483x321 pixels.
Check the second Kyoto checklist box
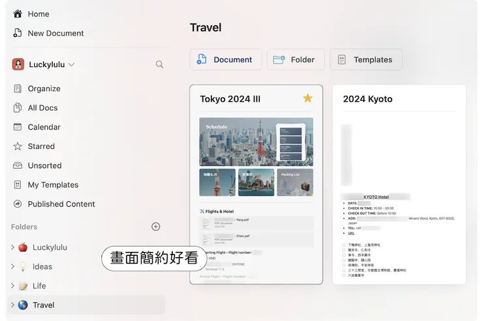click(x=344, y=250)
